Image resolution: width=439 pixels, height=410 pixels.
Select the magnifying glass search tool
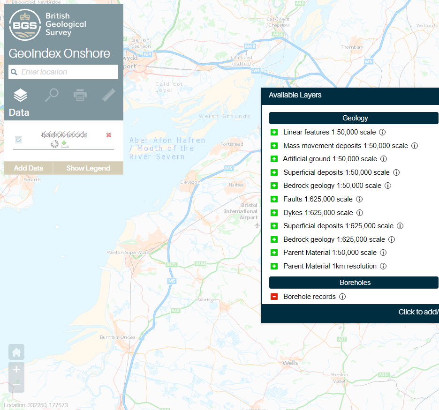click(x=51, y=95)
